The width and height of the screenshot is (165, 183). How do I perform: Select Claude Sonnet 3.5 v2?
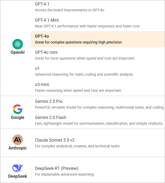(x=98, y=143)
